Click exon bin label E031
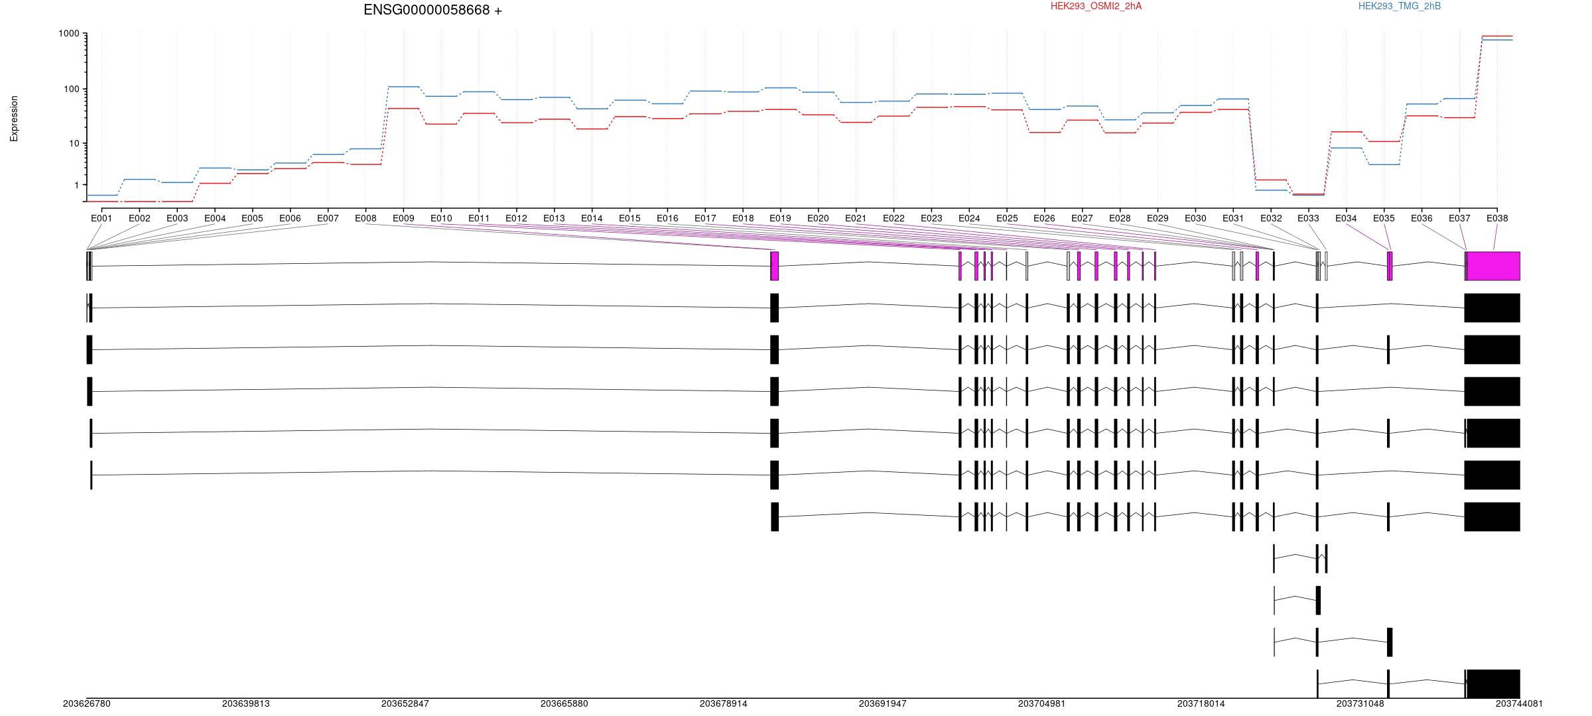The height and width of the screenshot is (716, 1592). point(1233,218)
